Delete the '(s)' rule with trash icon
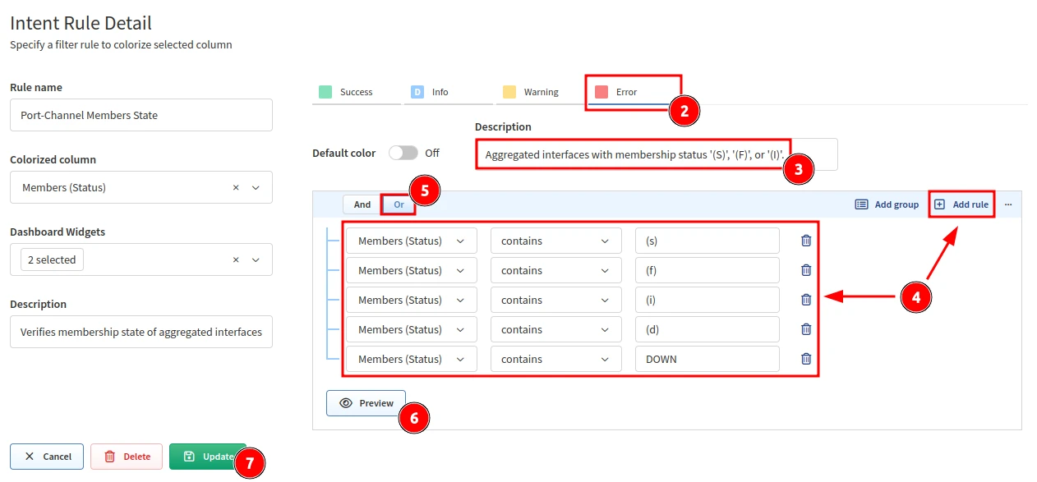The image size is (1037, 482). 806,241
